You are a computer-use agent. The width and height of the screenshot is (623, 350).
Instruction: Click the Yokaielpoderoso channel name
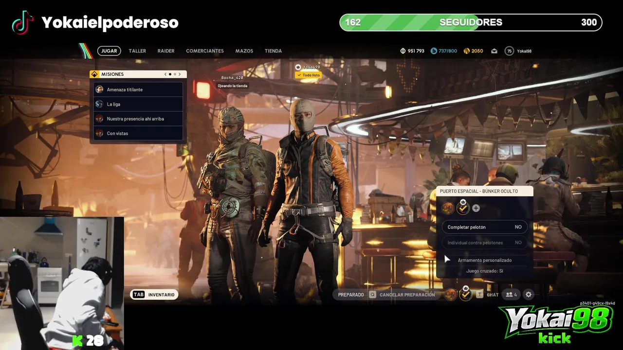coord(110,22)
